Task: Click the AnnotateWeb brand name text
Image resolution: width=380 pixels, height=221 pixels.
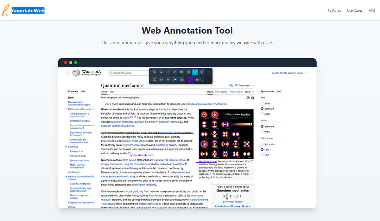Action: pyautogui.click(x=28, y=11)
